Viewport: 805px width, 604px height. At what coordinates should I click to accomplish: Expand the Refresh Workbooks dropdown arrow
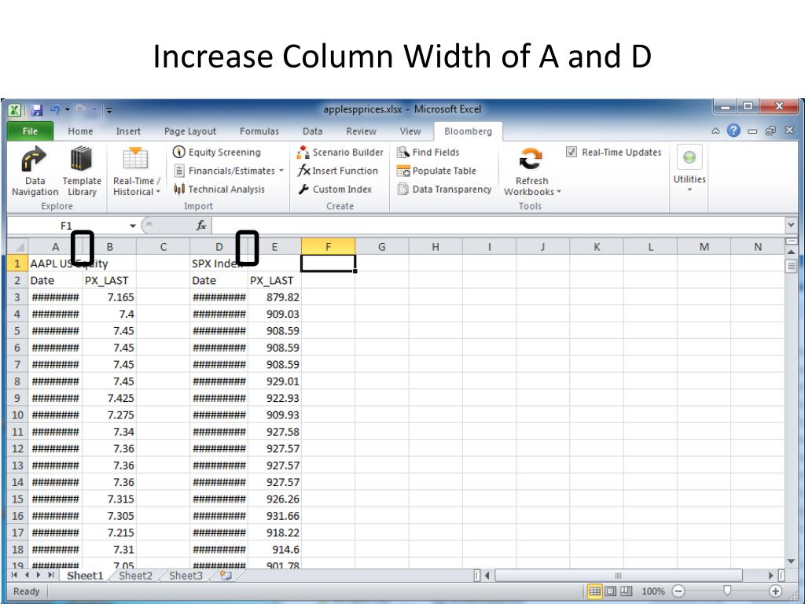click(559, 192)
